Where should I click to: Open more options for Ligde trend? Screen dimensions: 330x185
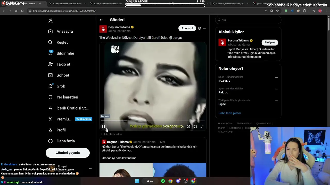tap(276, 101)
